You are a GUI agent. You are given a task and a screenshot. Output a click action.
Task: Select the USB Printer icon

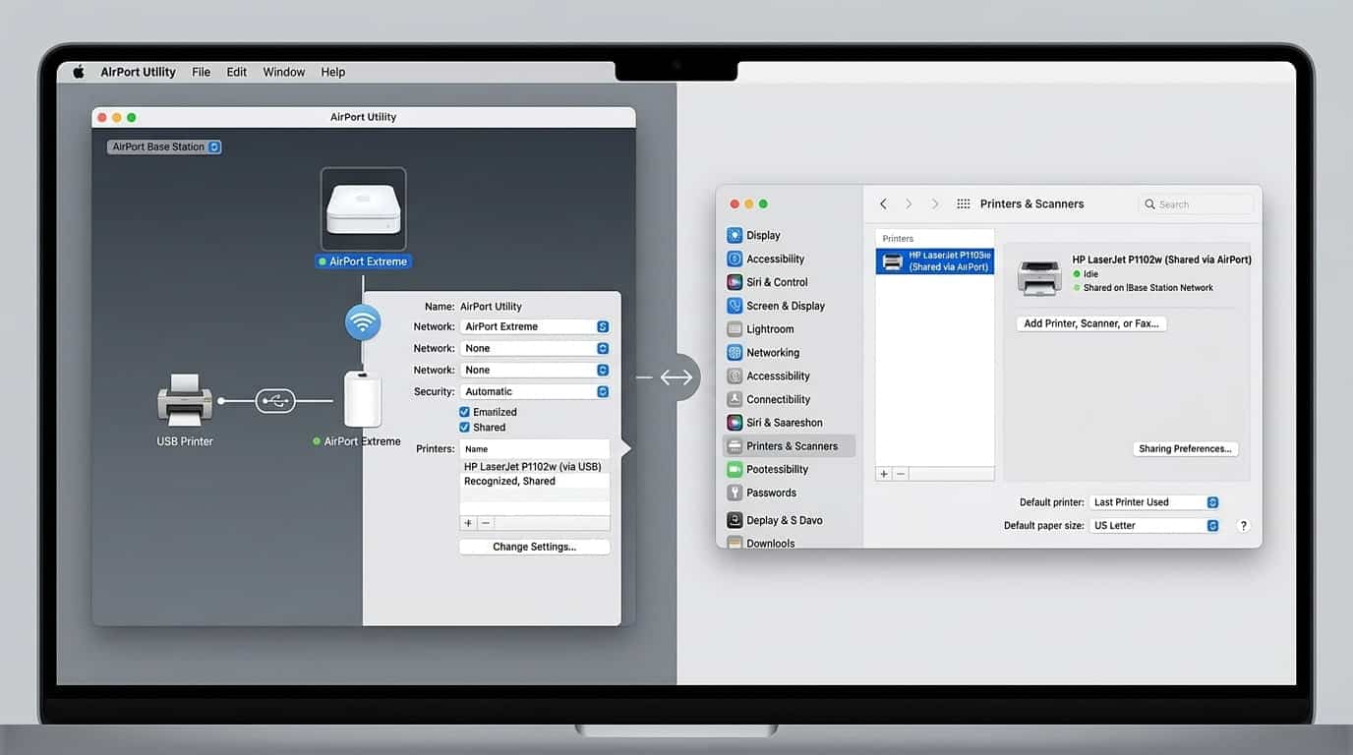[185, 399]
